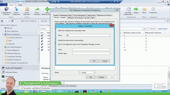Collapse the navigation pane with the arrow
The width and height of the screenshot is (170, 95).
(39, 25)
